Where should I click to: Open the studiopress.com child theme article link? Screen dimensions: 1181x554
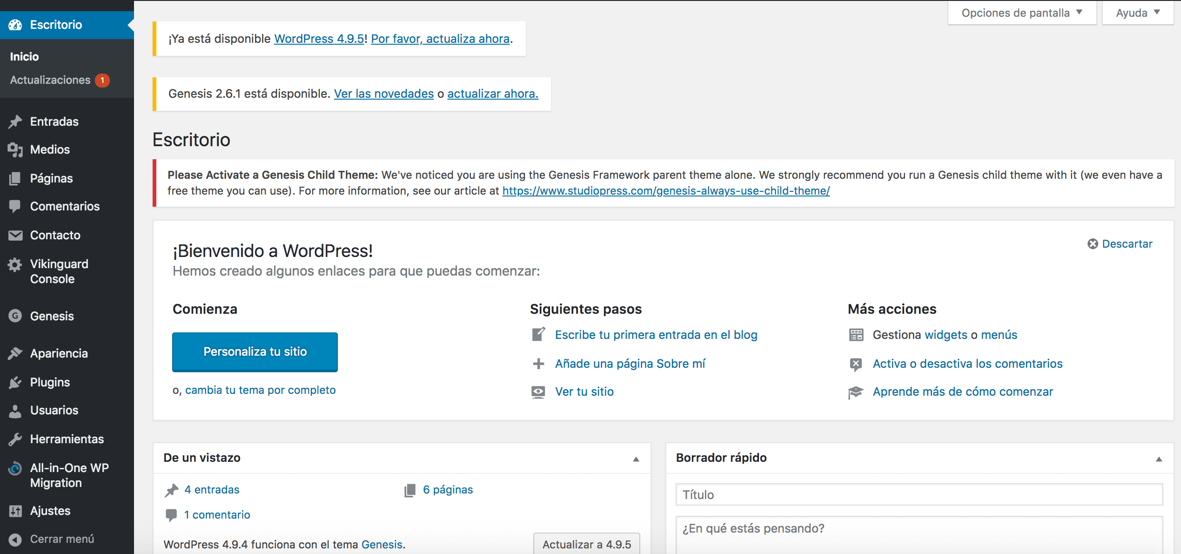click(666, 191)
